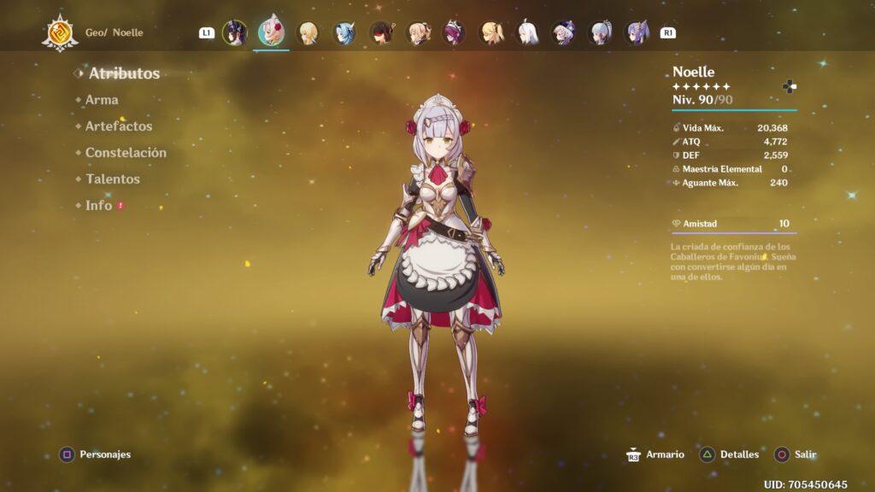Viewport: 875px width, 492px height.
Task: Click the Noelle character model
Action: click(437, 265)
